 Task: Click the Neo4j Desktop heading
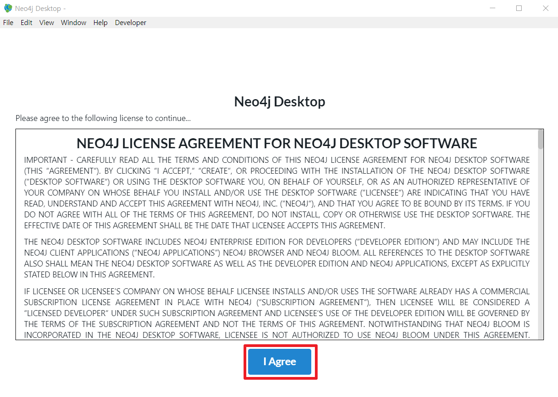coord(279,101)
